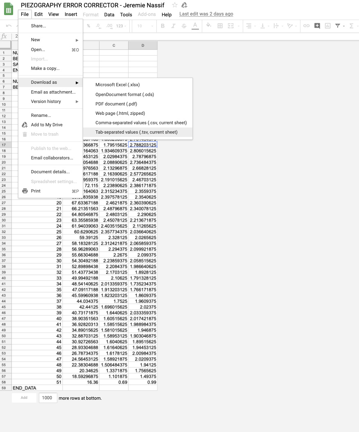
Task: Click the insert comment icon
Action: click(317, 26)
